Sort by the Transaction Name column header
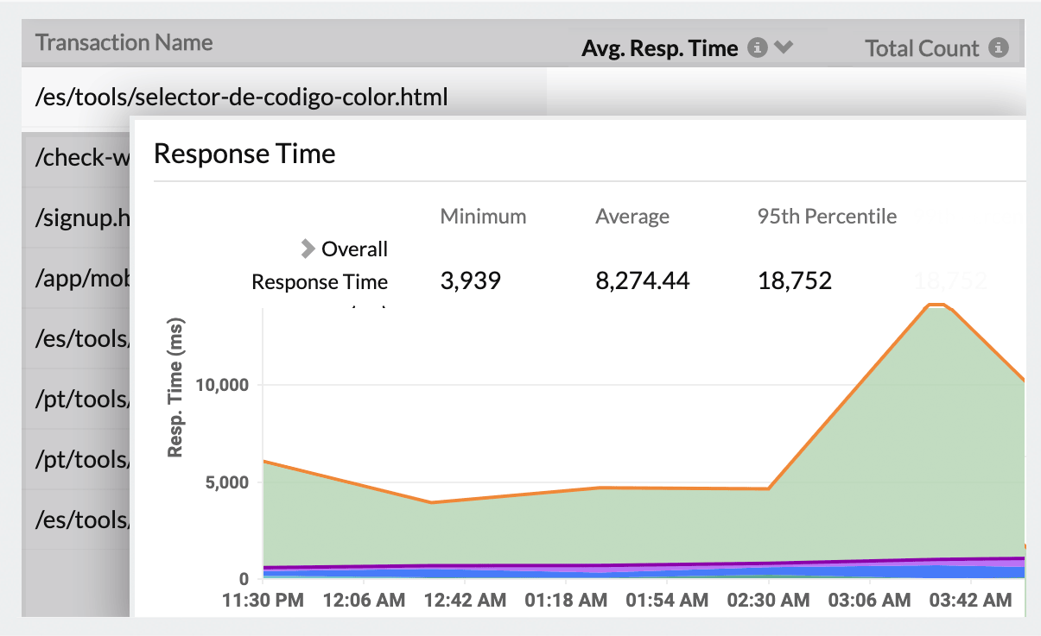 (123, 42)
